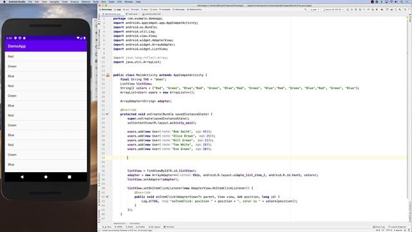Tap the last 'Blue' item in emulator list
Screen dimensions: 412x232
(46, 165)
